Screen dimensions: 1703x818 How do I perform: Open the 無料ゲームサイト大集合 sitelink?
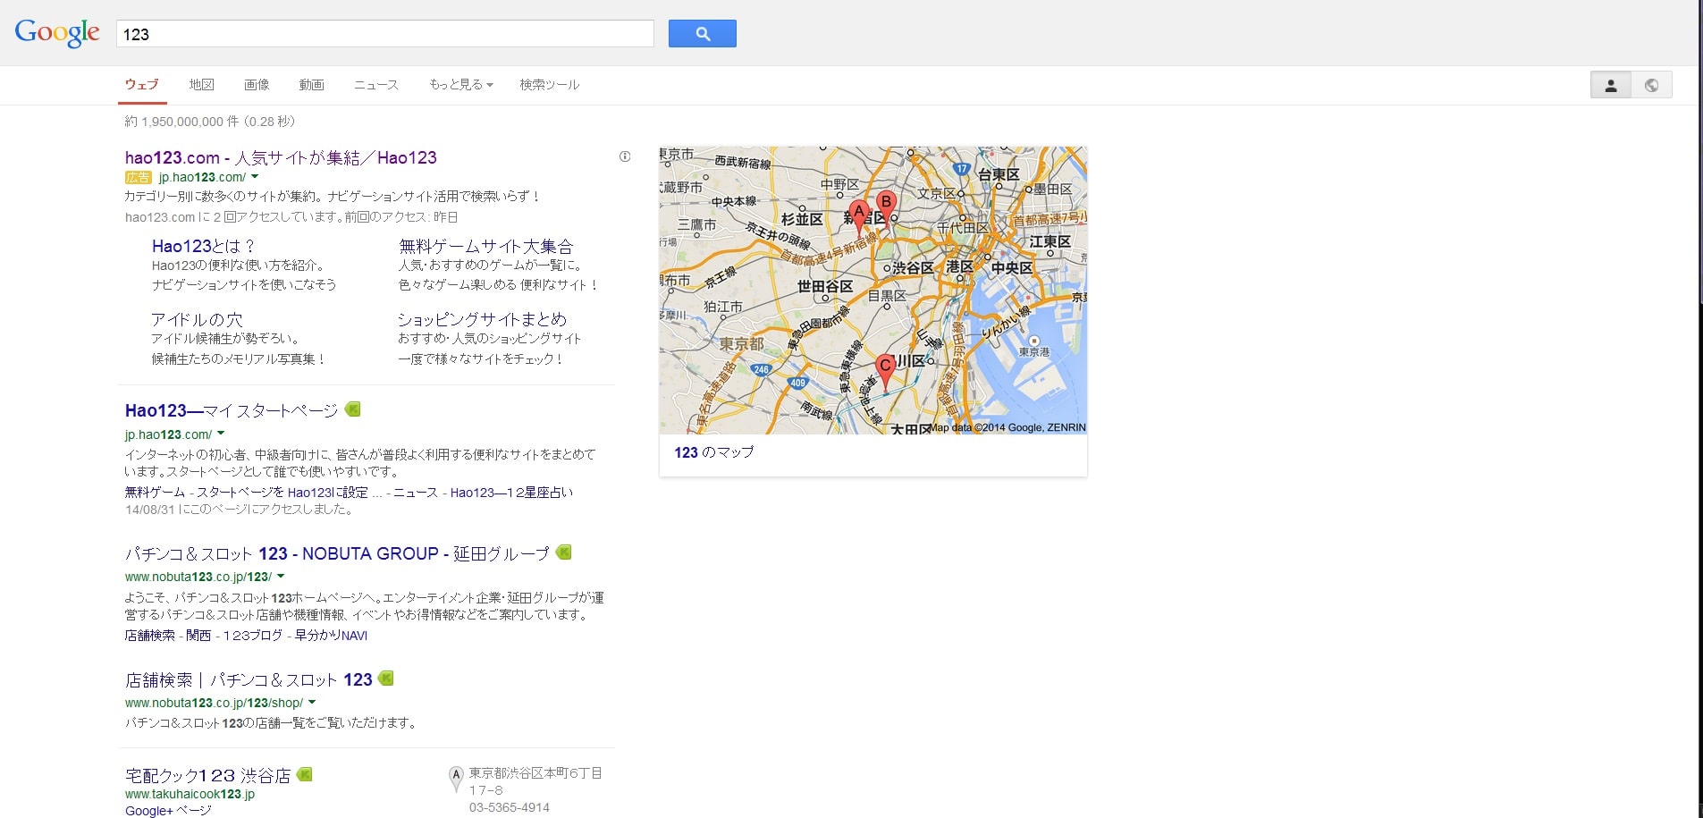[485, 246]
